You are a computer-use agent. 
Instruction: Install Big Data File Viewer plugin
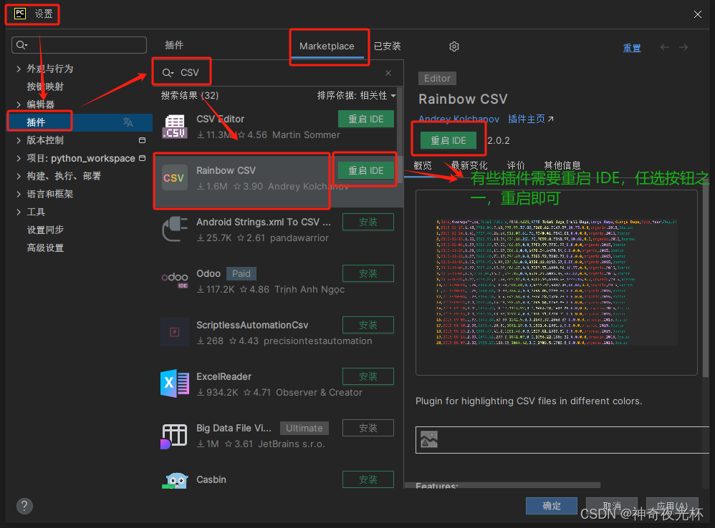368,428
